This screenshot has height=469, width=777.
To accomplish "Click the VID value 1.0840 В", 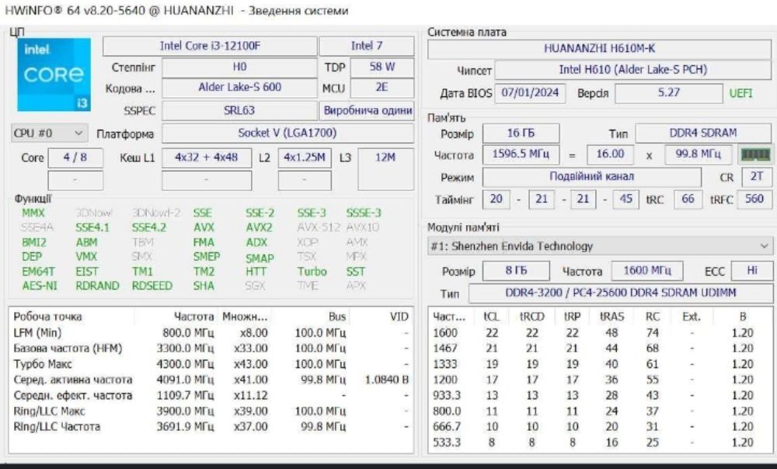I will click(x=387, y=380).
